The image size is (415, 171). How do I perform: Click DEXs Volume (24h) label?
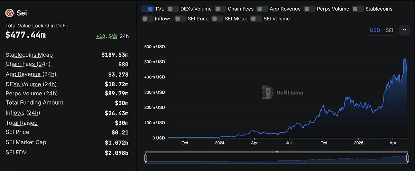click(x=31, y=84)
